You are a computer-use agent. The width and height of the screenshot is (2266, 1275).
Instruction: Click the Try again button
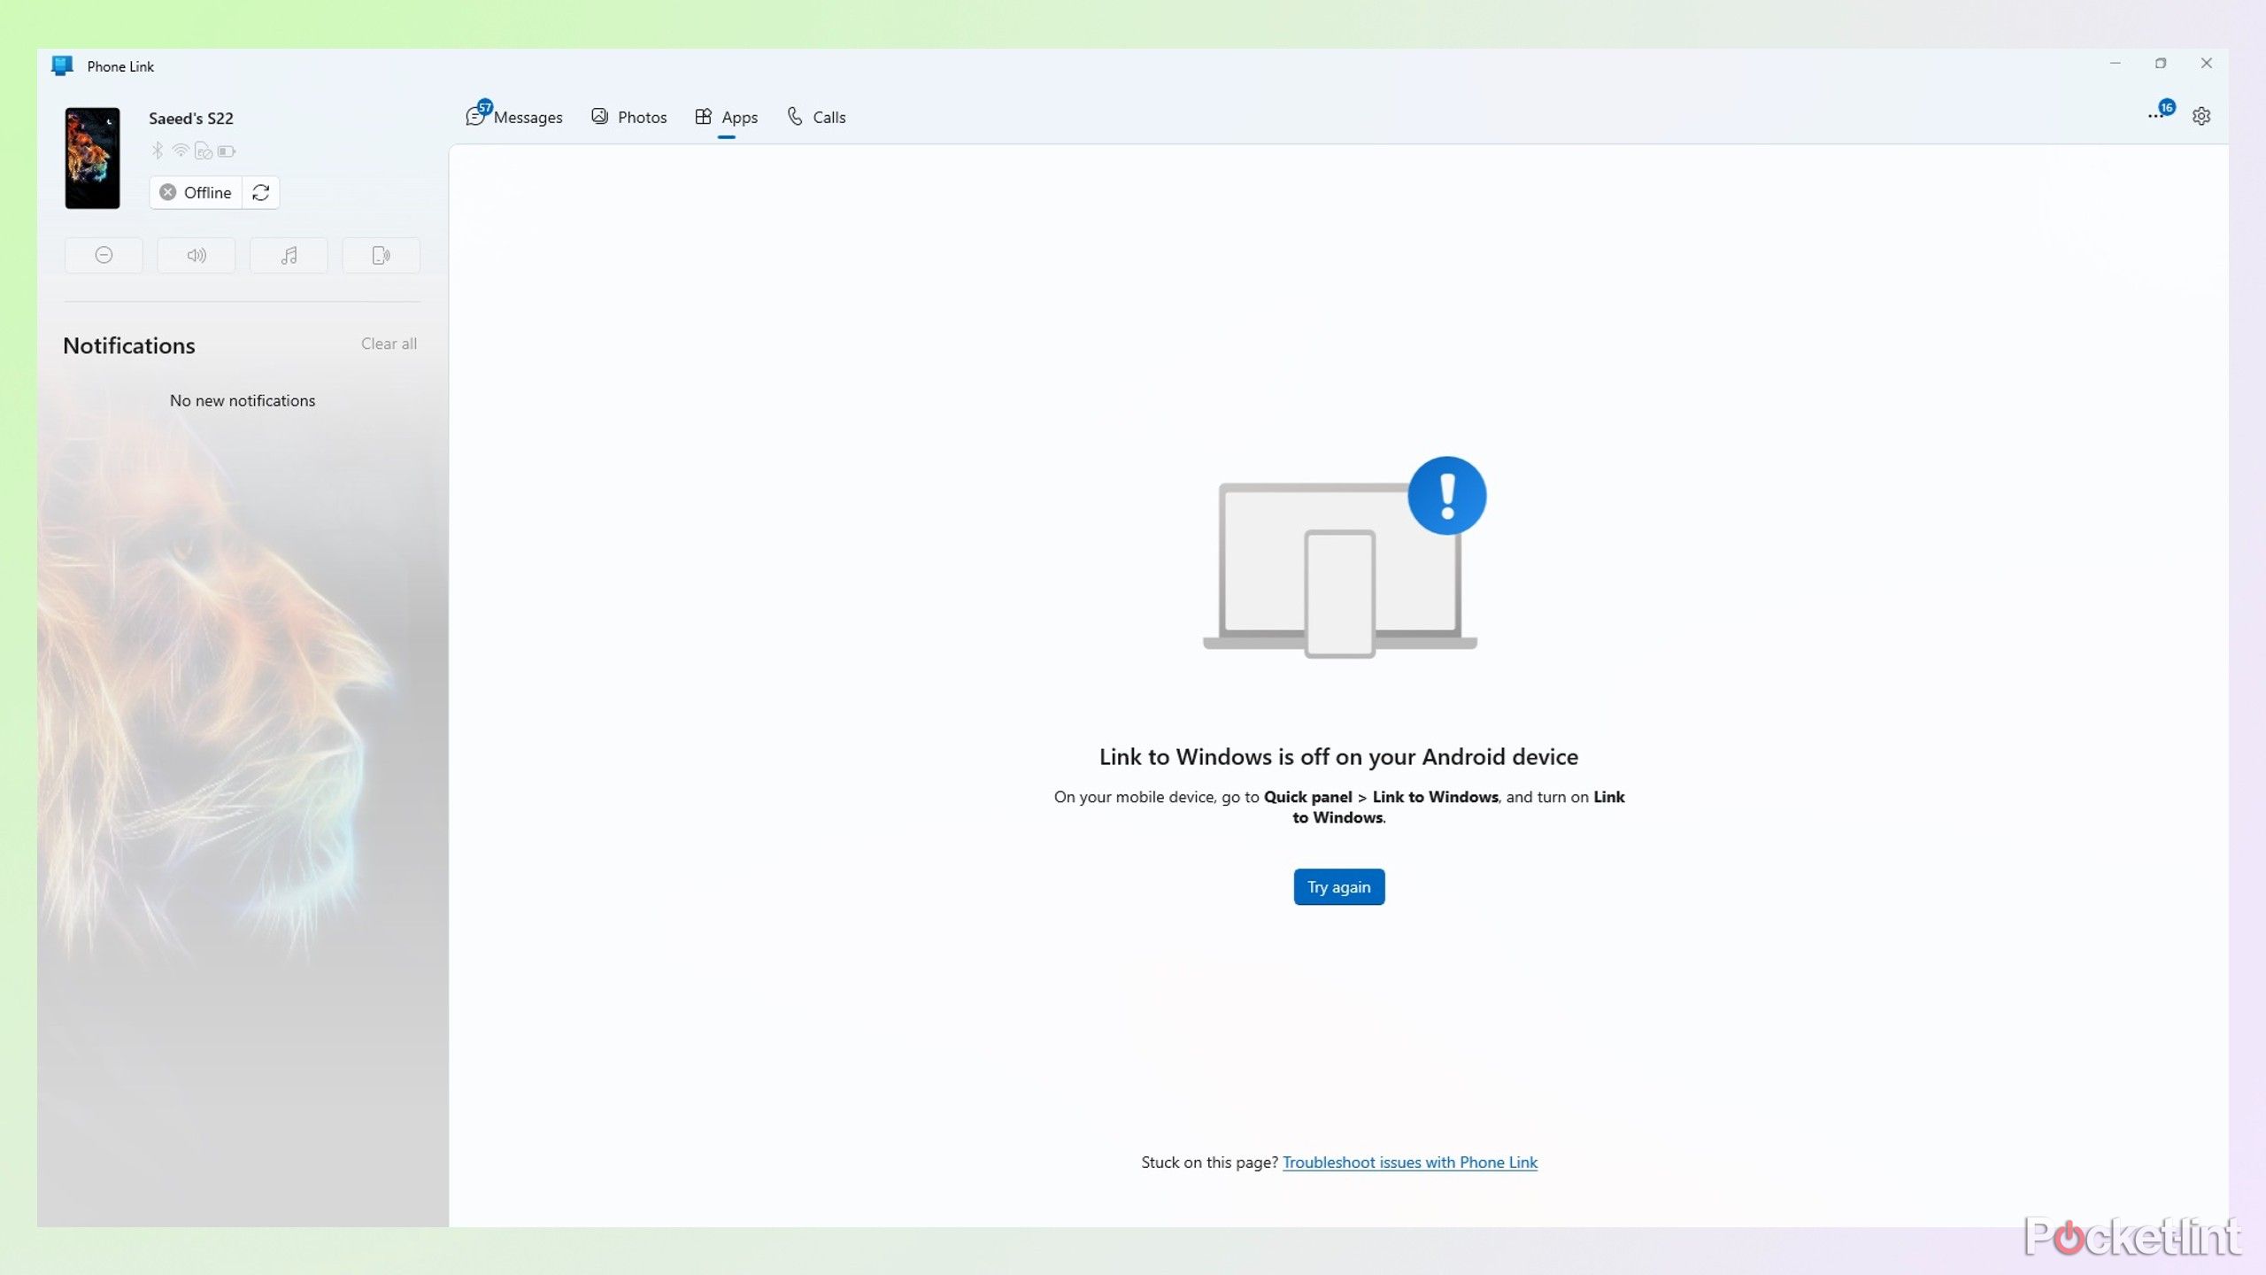1338,886
